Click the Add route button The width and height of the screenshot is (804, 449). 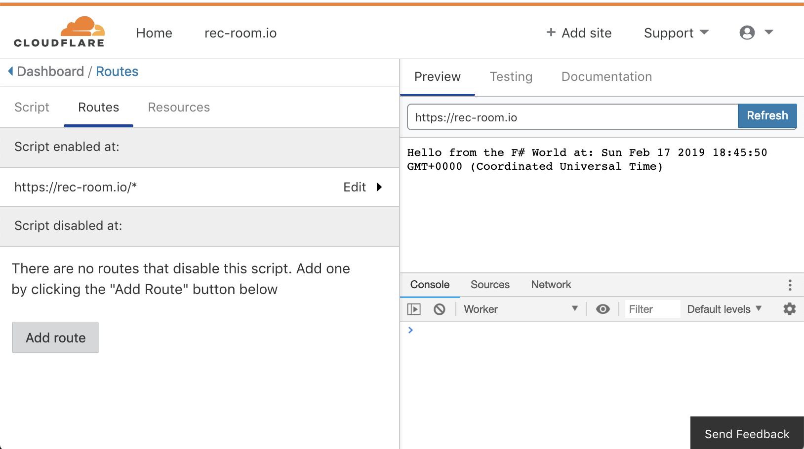pyautogui.click(x=55, y=337)
